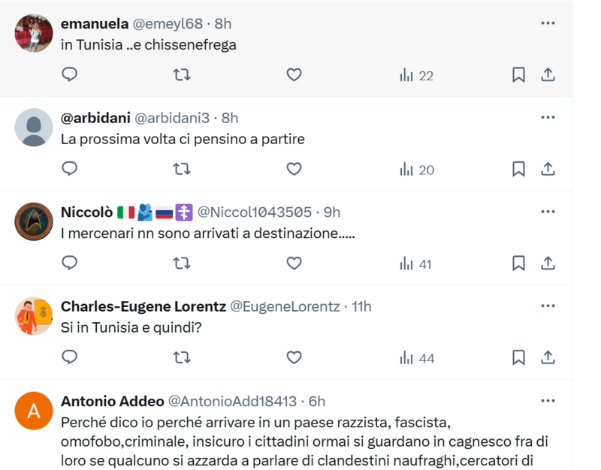View analytics showing 41 views

click(x=415, y=264)
